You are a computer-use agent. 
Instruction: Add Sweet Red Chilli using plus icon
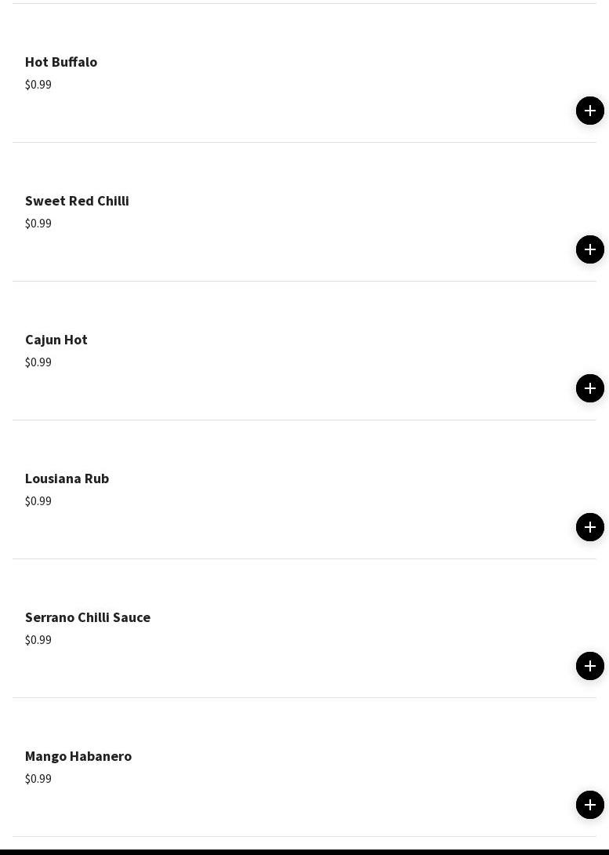[x=590, y=249]
